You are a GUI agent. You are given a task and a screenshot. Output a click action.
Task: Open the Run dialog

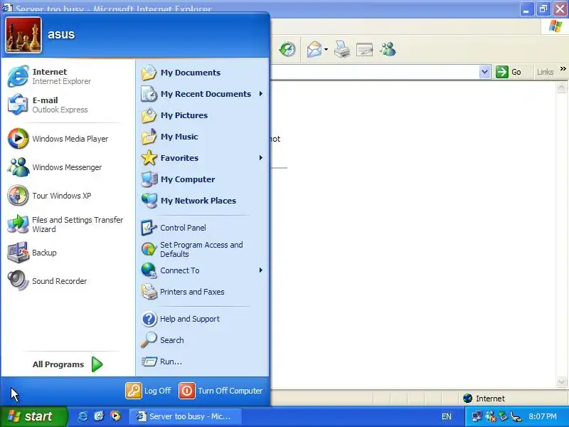point(202,362)
